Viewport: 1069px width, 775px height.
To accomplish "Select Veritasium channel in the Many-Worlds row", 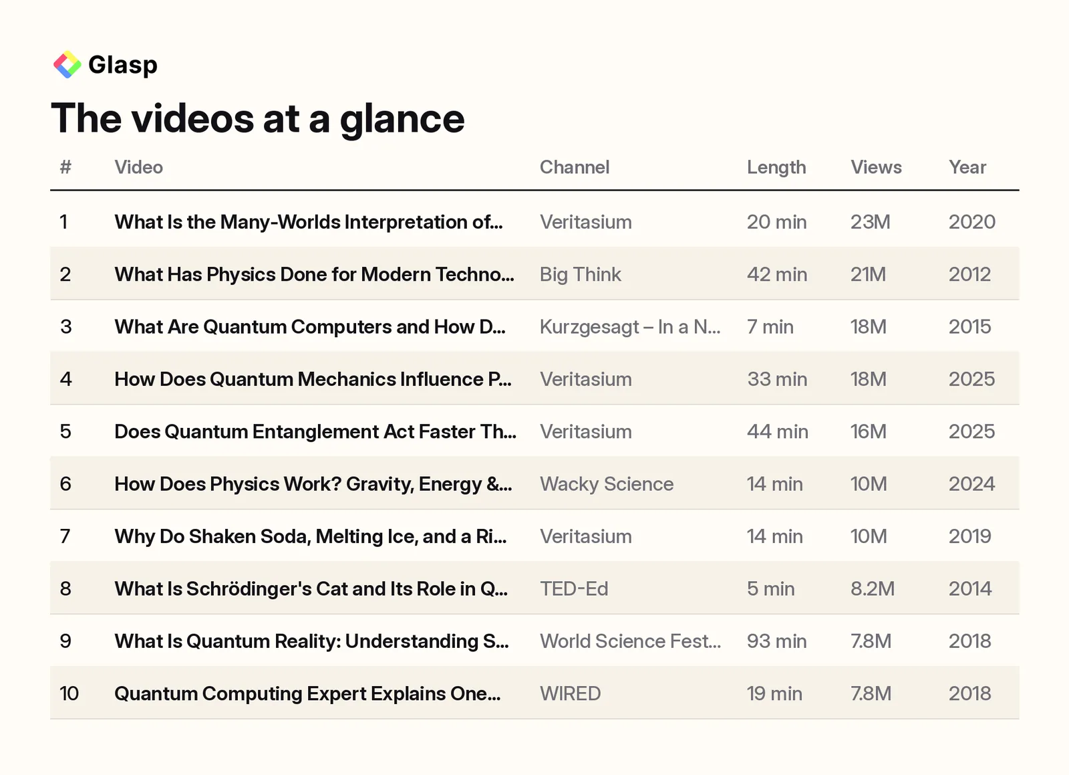I will point(586,222).
